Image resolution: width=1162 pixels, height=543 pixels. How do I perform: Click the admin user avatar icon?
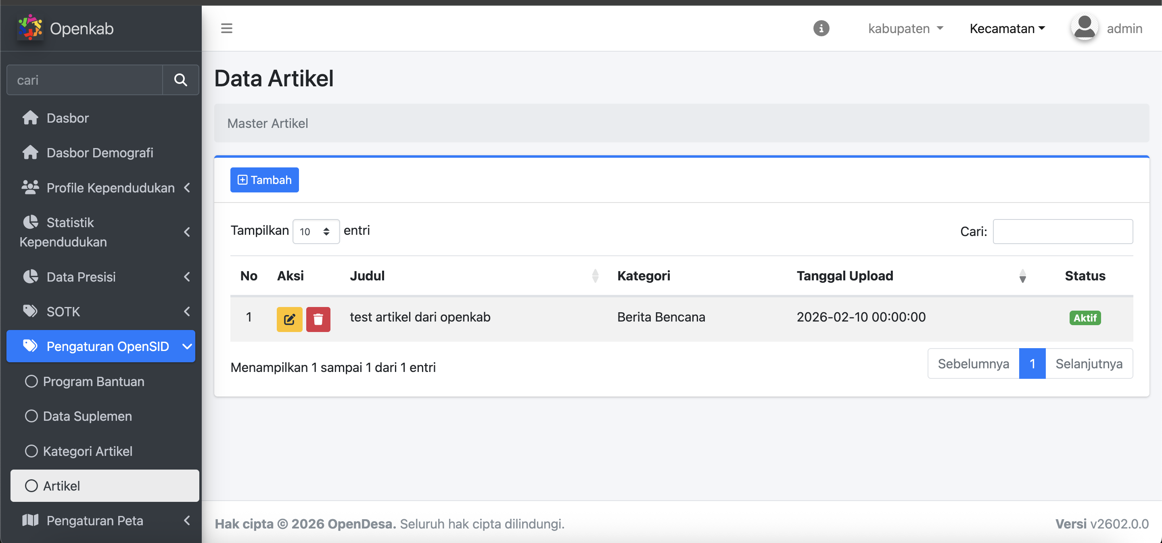(x=1084, y=27)
